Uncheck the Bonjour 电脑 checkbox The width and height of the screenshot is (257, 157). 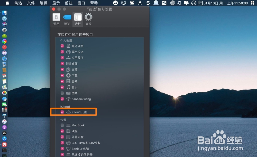click(62, 149)
